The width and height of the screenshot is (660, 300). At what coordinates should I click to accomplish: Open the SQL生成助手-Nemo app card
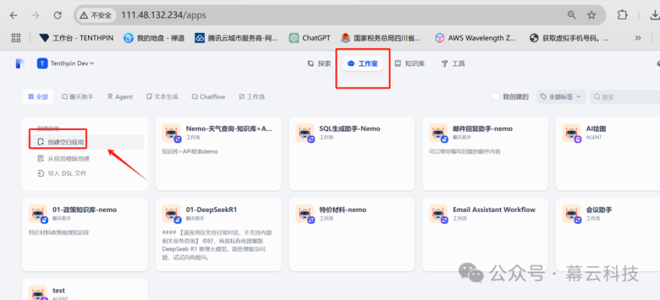[352, 154]
